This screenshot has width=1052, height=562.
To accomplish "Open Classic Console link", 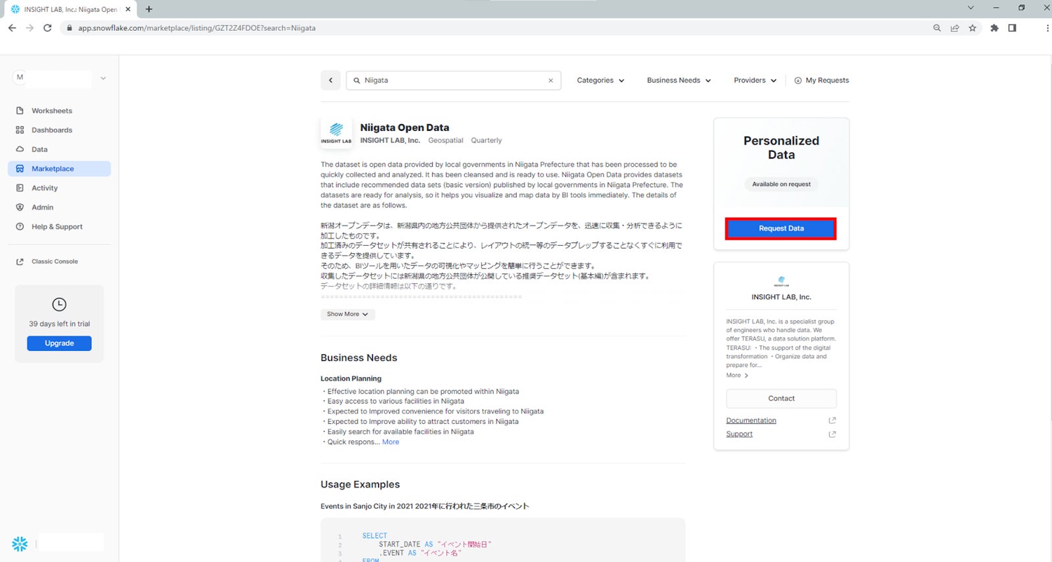I will [x=55, y=262].
